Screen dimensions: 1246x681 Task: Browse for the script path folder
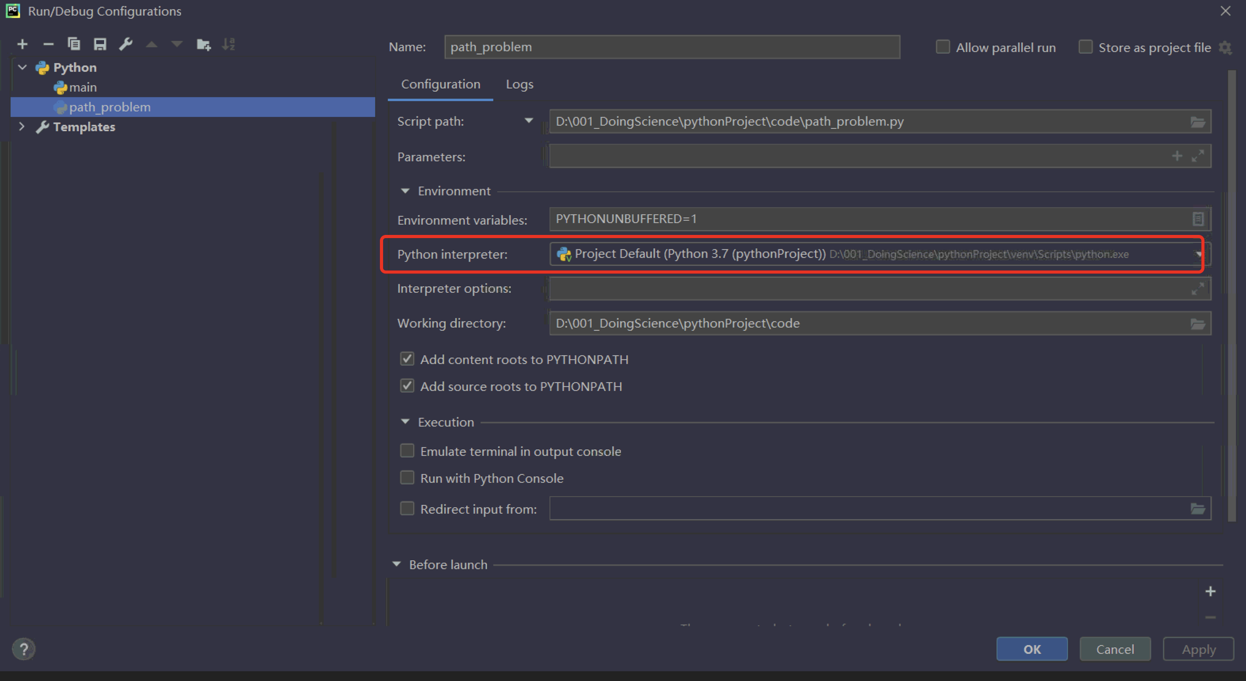coord(1197,122)
